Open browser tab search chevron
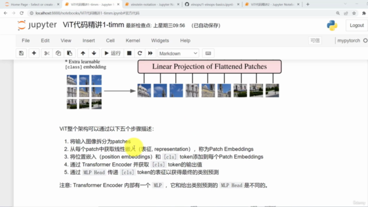The image size is (368, 207). (x=345, y=4)
